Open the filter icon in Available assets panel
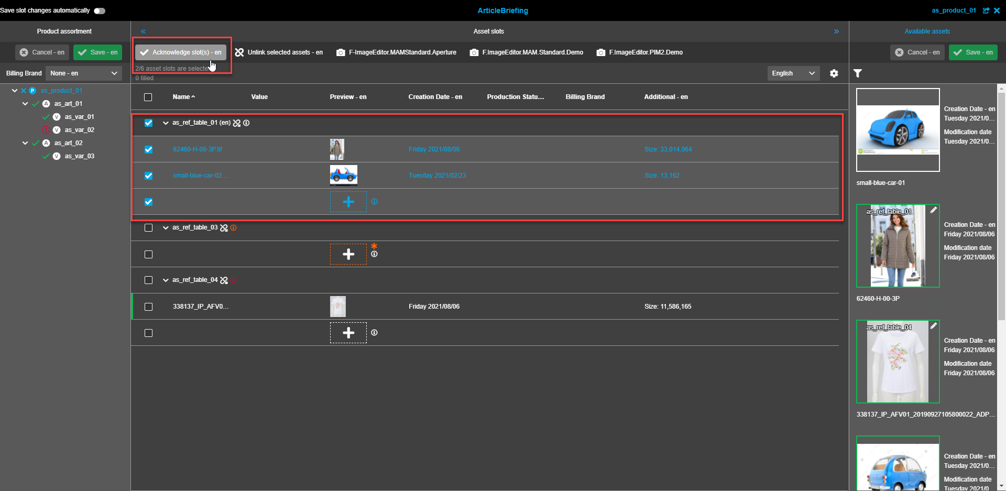This screenshot has width=1006, height=491. 857,73
